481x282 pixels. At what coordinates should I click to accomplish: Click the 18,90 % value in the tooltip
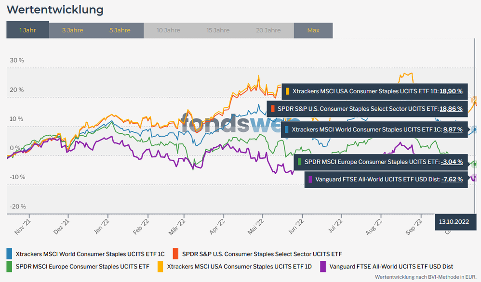[x=451, y=91]
